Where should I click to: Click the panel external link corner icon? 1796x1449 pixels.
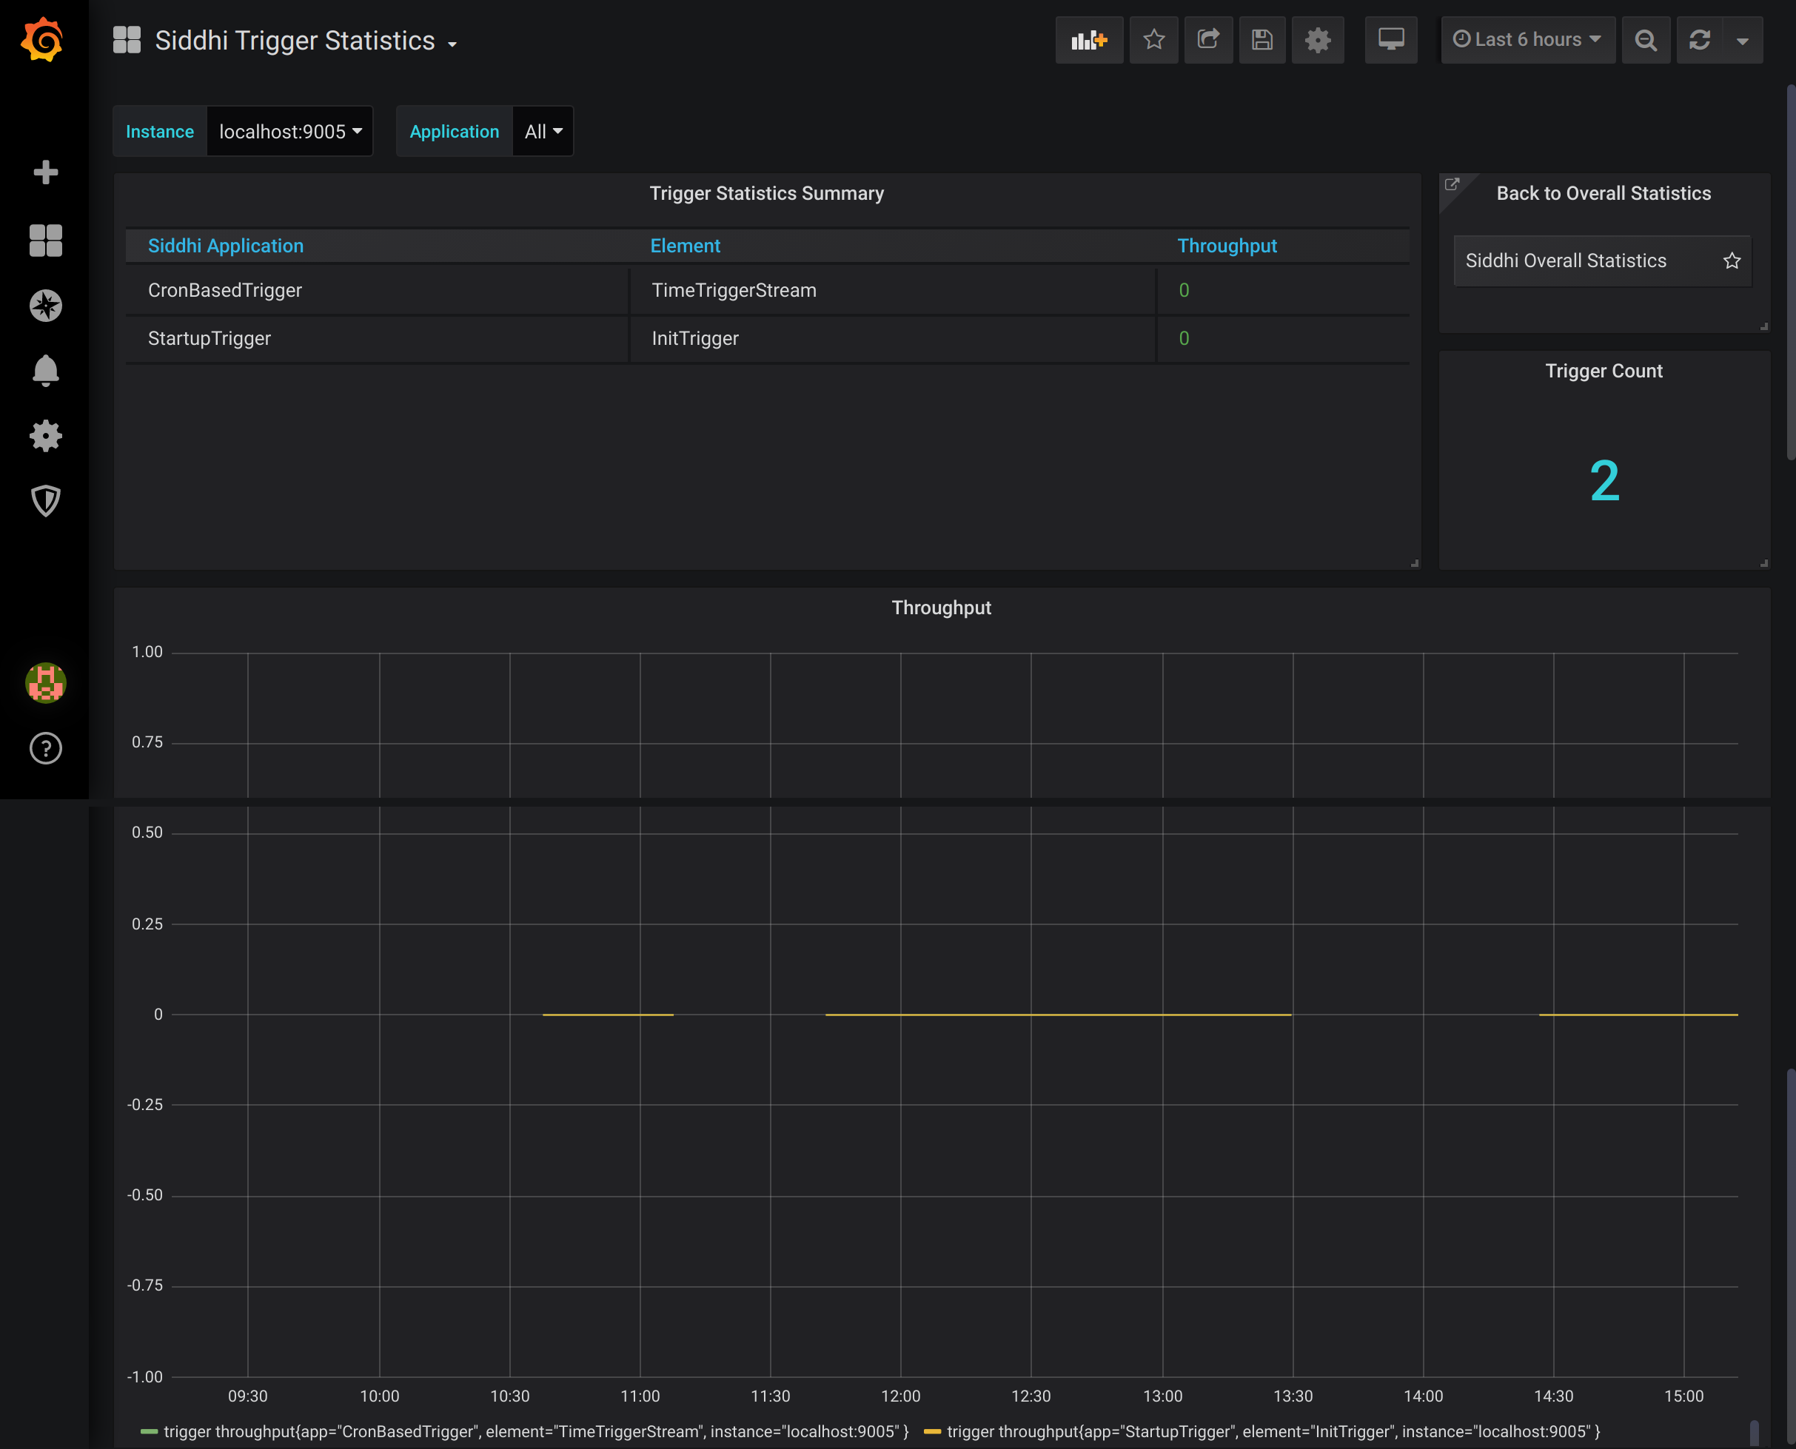tap(1452, 184)
